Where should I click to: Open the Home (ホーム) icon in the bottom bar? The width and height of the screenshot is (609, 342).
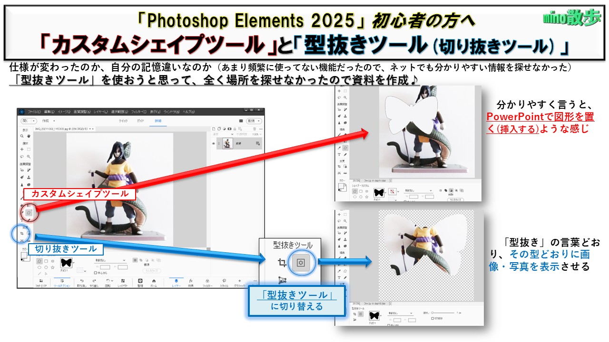tap(154, 282)
